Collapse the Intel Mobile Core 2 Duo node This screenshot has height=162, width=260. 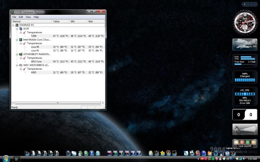click(17, 40)
